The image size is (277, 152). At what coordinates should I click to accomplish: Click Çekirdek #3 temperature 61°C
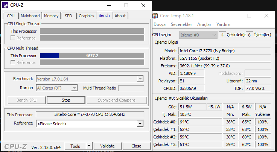[x=200, y=144]
